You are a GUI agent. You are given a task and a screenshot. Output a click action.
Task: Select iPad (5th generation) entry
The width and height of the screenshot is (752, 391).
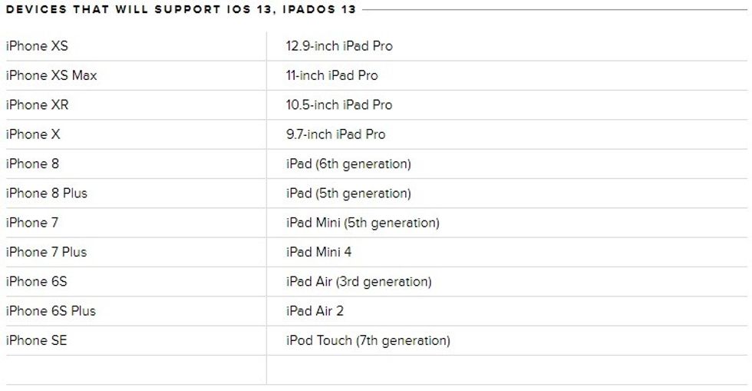348,193
